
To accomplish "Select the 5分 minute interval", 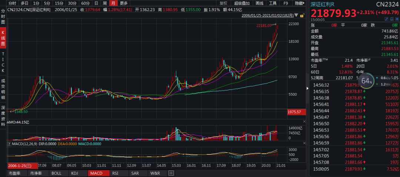I will [47, 3].
